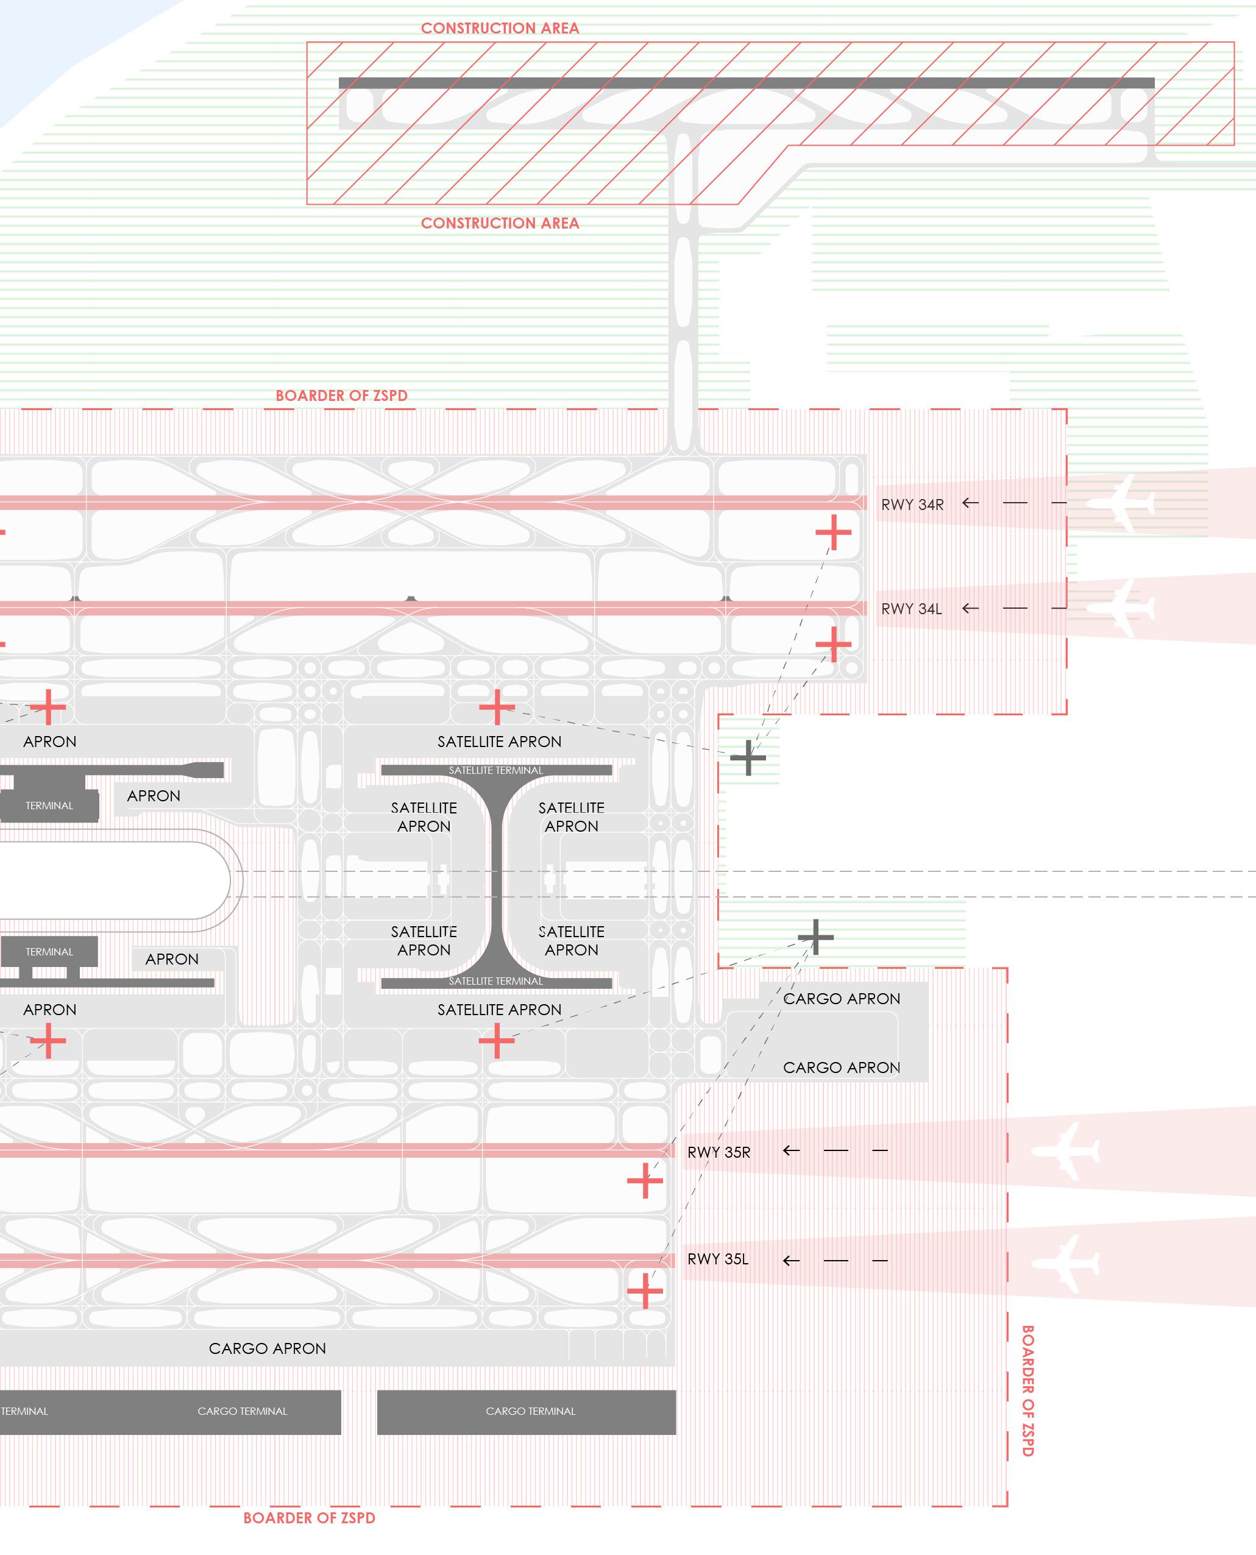Click the upper-left TERMINAL building label
The height and width of the screenshot is (1555, 1256).
click(x=49, y=806)
